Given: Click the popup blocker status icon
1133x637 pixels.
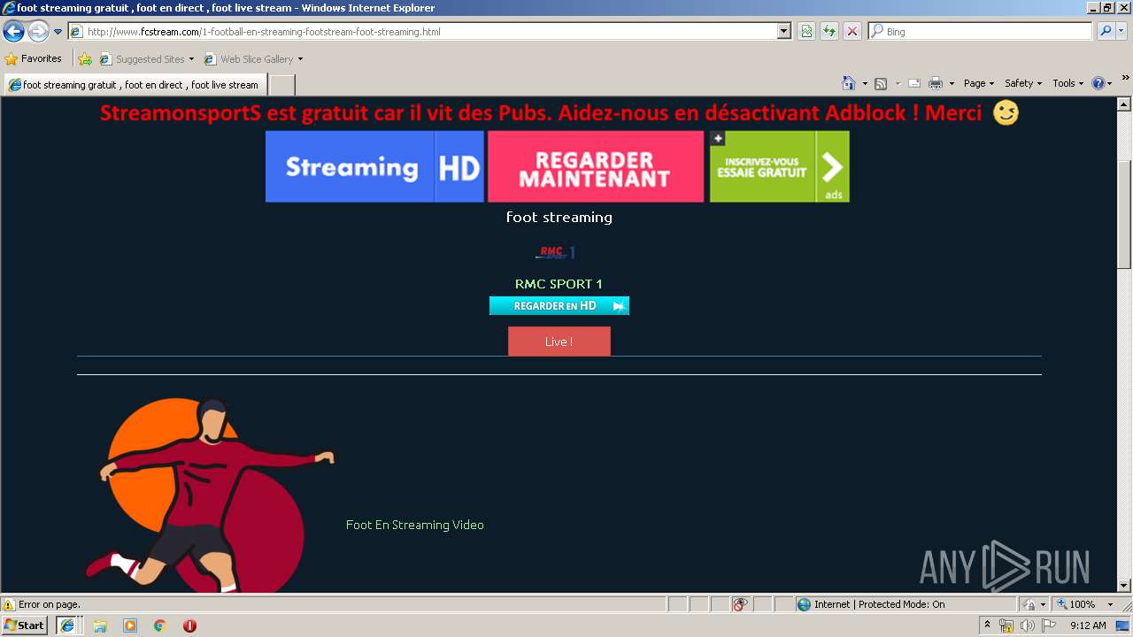Looking at the screenshot, I should [x=741, y=604].
